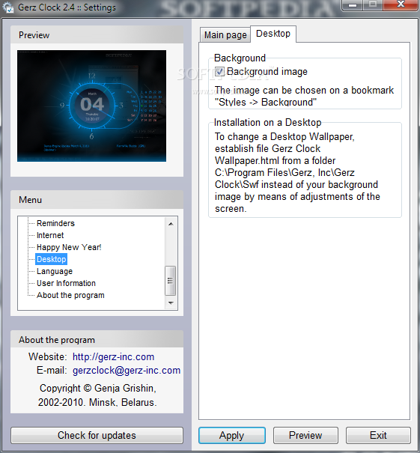Select About the program tree item
Screen dimensions: 420x453
pos(70,295)
